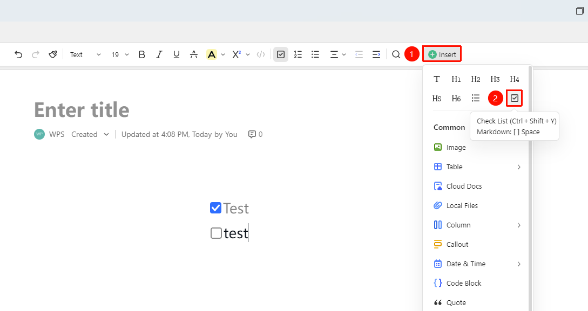Expand the alignment options arrow
This screenshot has height=311, width=588.
click(x=343, y=54)
